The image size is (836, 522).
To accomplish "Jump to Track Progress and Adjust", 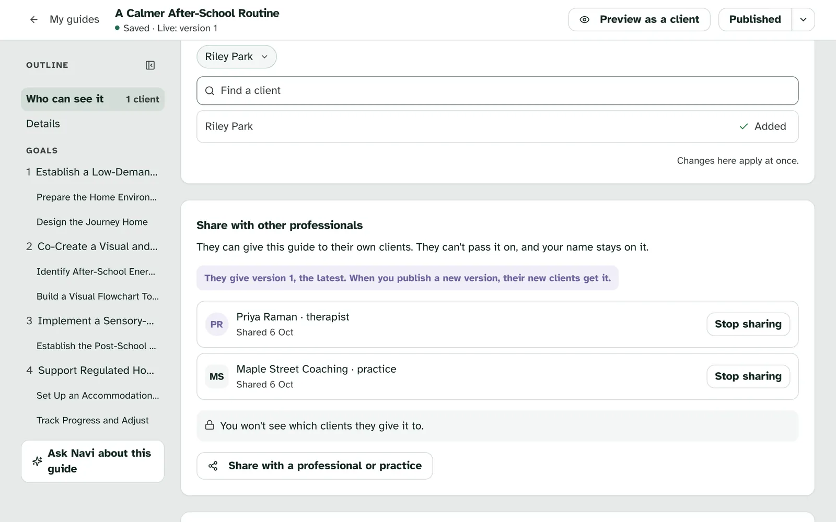I will pos(92,420).
